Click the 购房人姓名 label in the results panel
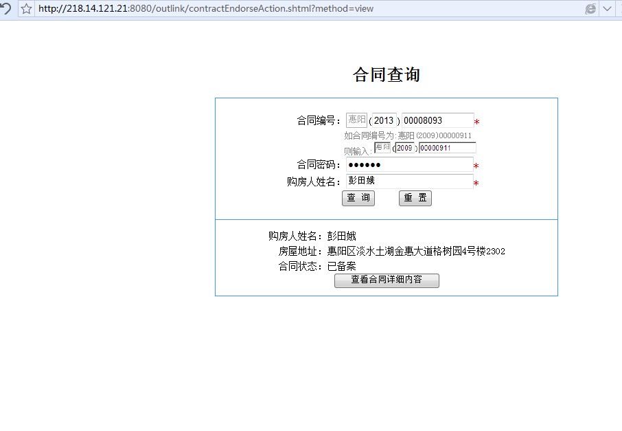The height and width of the screenshot is (431, 622). tap(295, 236)
